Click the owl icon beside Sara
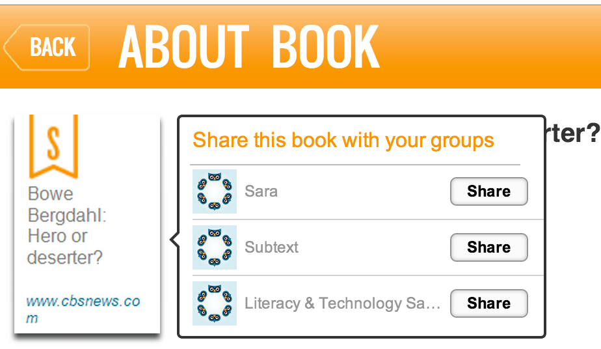Screen dimensions: 601x349 [x=215, y=191]
